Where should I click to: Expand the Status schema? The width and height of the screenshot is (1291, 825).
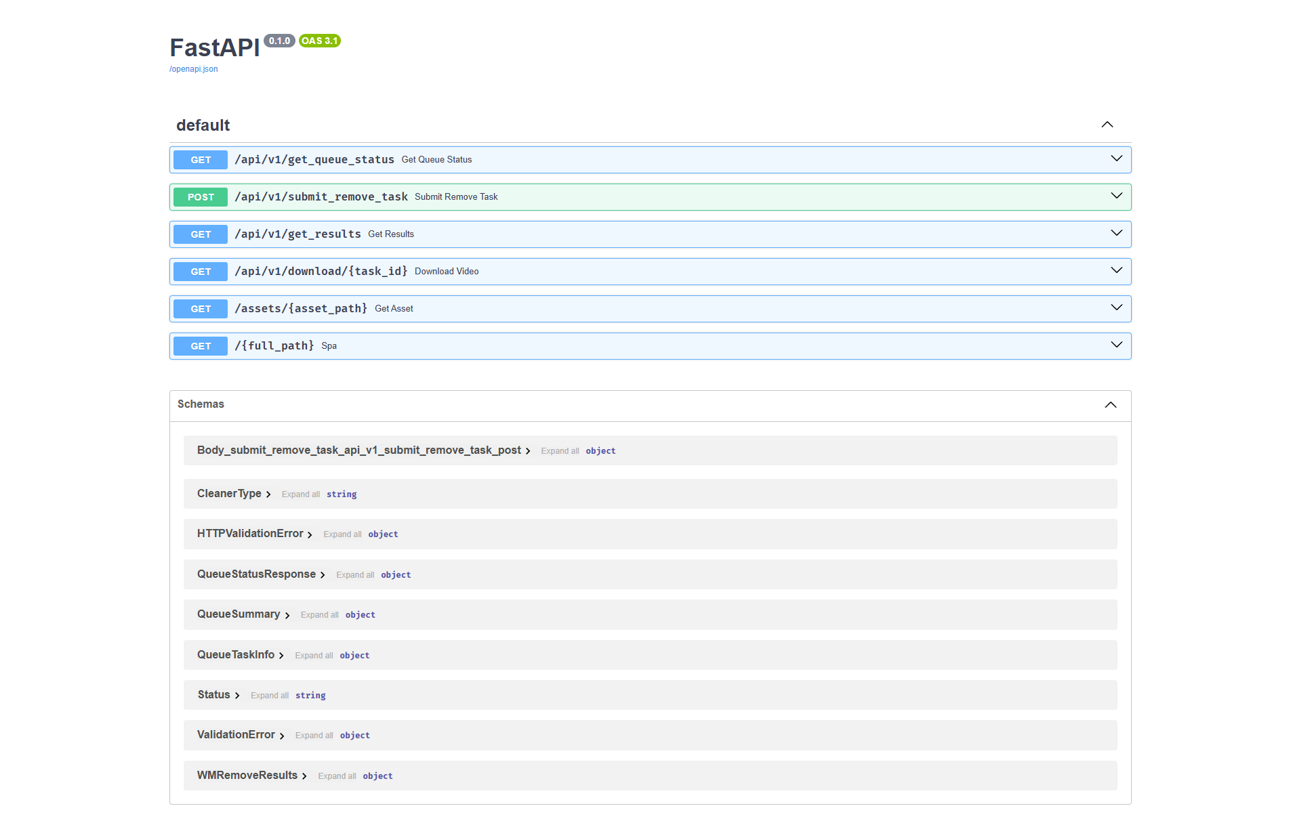point(218,695)
